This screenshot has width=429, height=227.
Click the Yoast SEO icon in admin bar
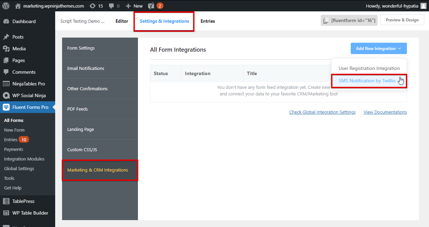[151, 6]
